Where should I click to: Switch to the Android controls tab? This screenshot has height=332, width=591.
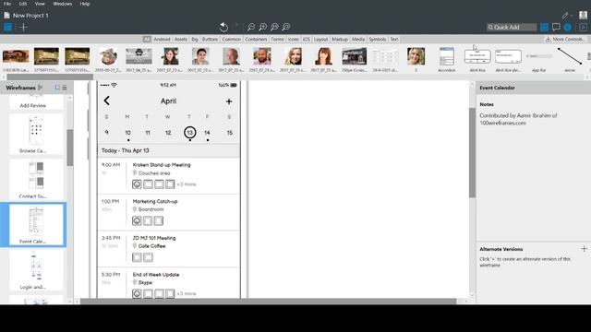[163, 39]
